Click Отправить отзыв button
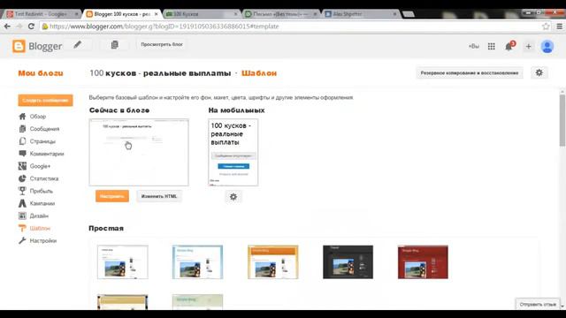The height and width of the screenshot is (318, 566). pos(538,304)
